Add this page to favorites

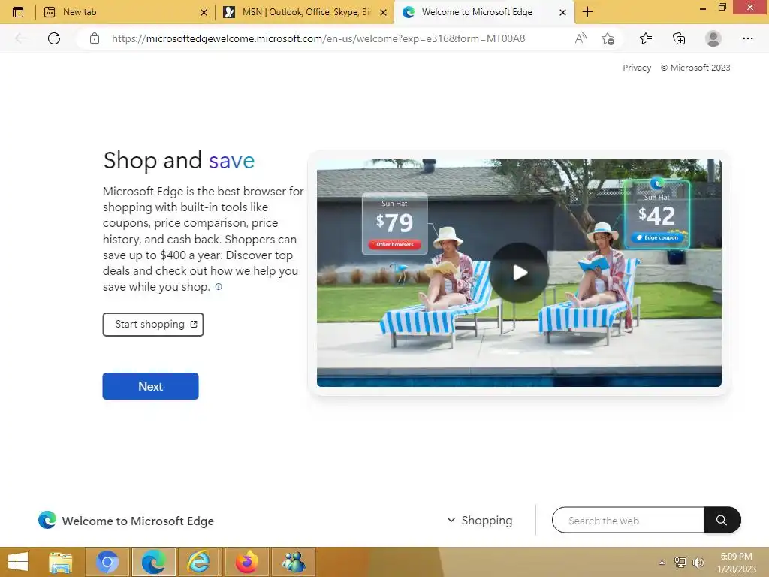coord(608,38)
